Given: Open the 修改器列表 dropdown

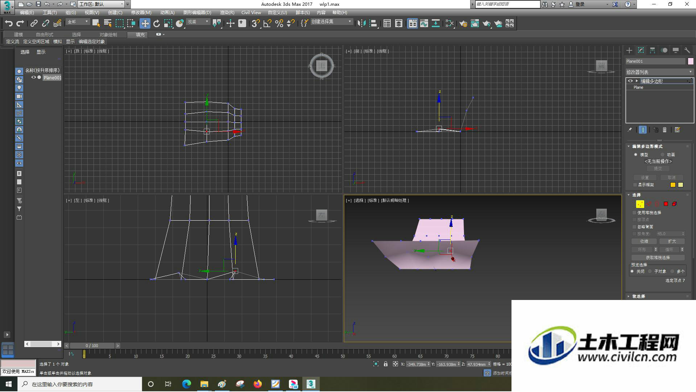Looking at the screenshot, I should pos(659,72).
